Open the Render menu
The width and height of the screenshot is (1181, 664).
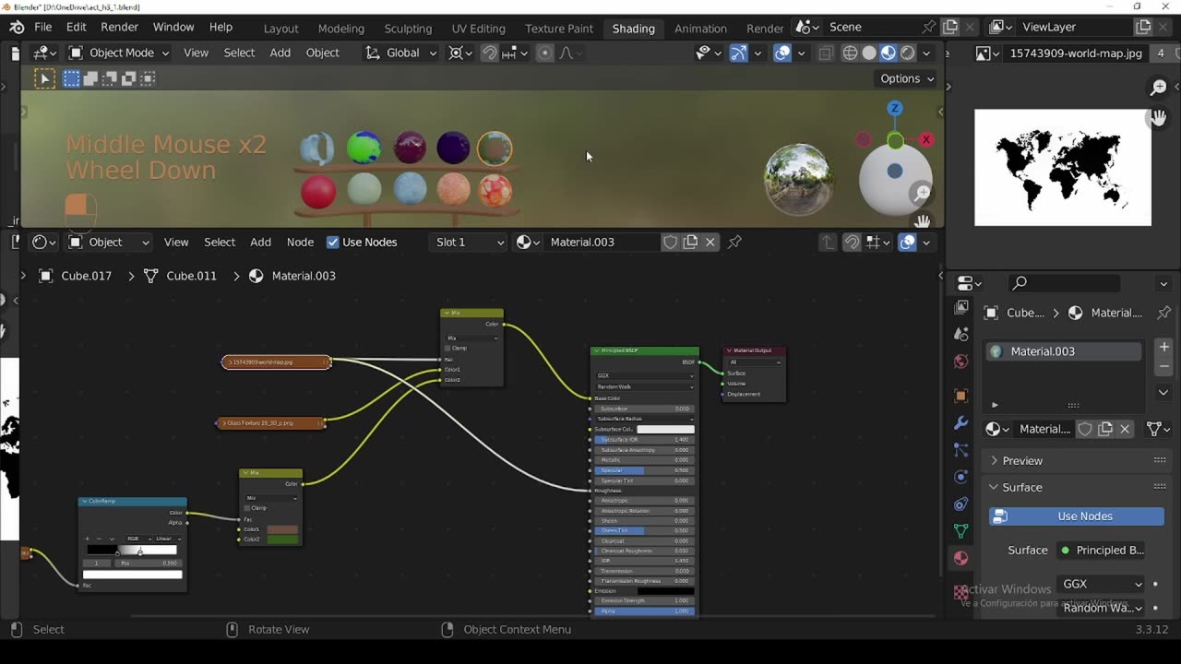coord(119,28)
